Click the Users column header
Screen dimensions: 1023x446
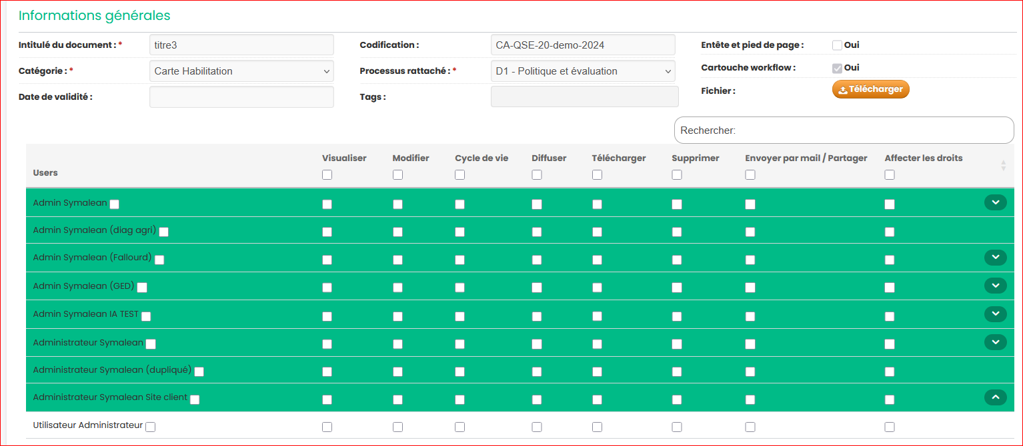(45, 173)
